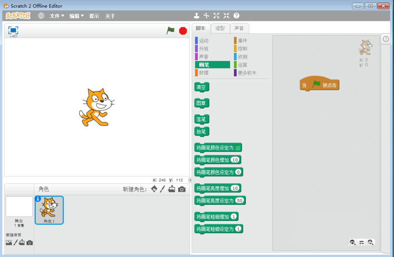Click the 落笔 pen down block

pyautogui.click(x=201, y=119)
